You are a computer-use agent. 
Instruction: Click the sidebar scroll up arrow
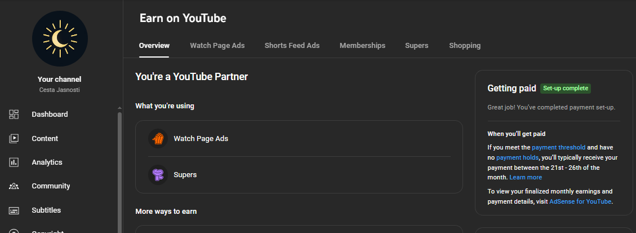coord(119,108)
